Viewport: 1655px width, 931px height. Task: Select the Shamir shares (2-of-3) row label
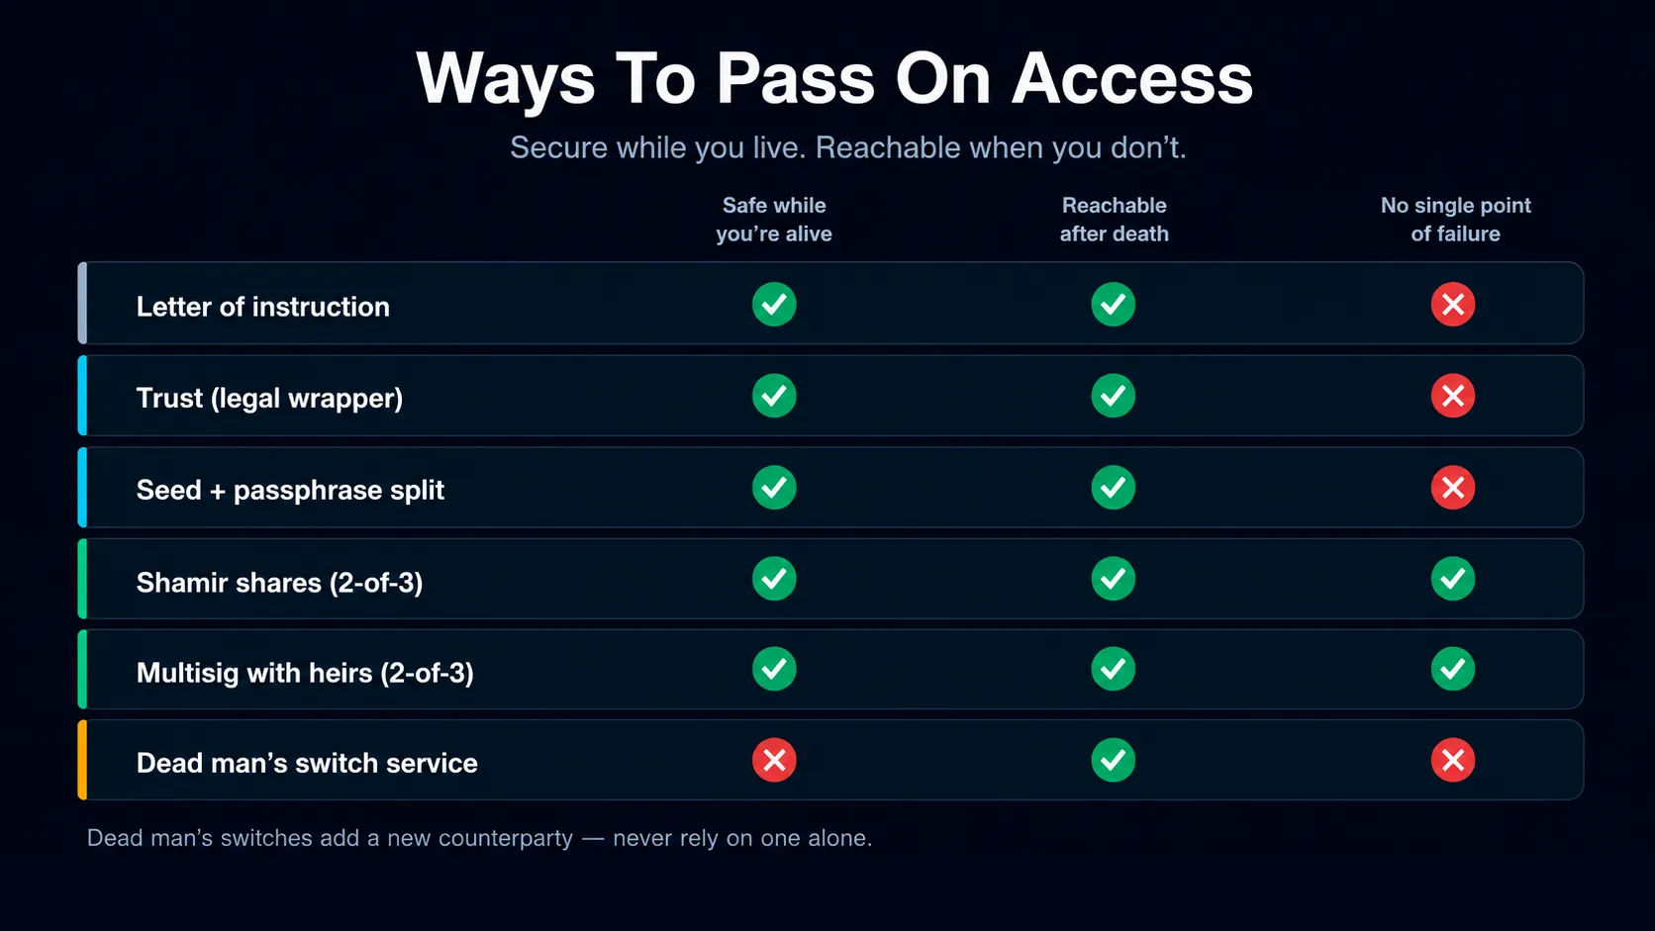[279, 583]
